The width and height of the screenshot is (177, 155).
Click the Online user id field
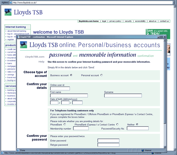60,88
